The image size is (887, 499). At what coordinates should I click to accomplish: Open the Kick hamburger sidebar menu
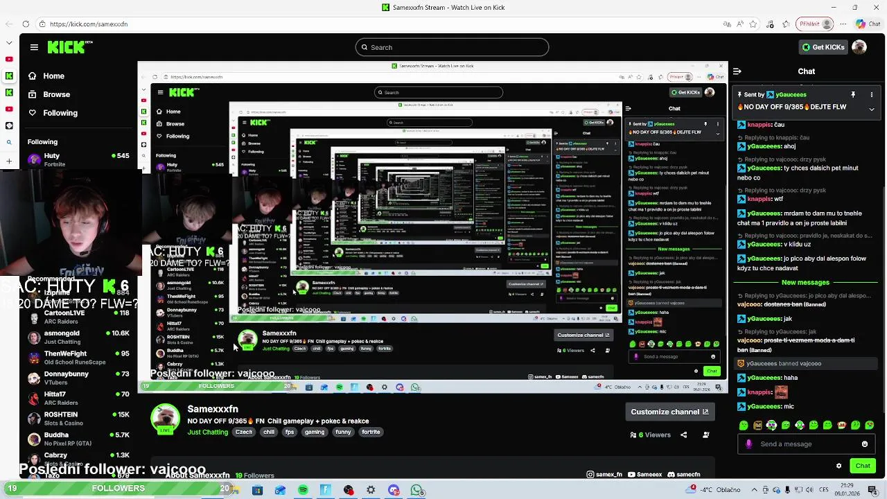coord(34,47)
